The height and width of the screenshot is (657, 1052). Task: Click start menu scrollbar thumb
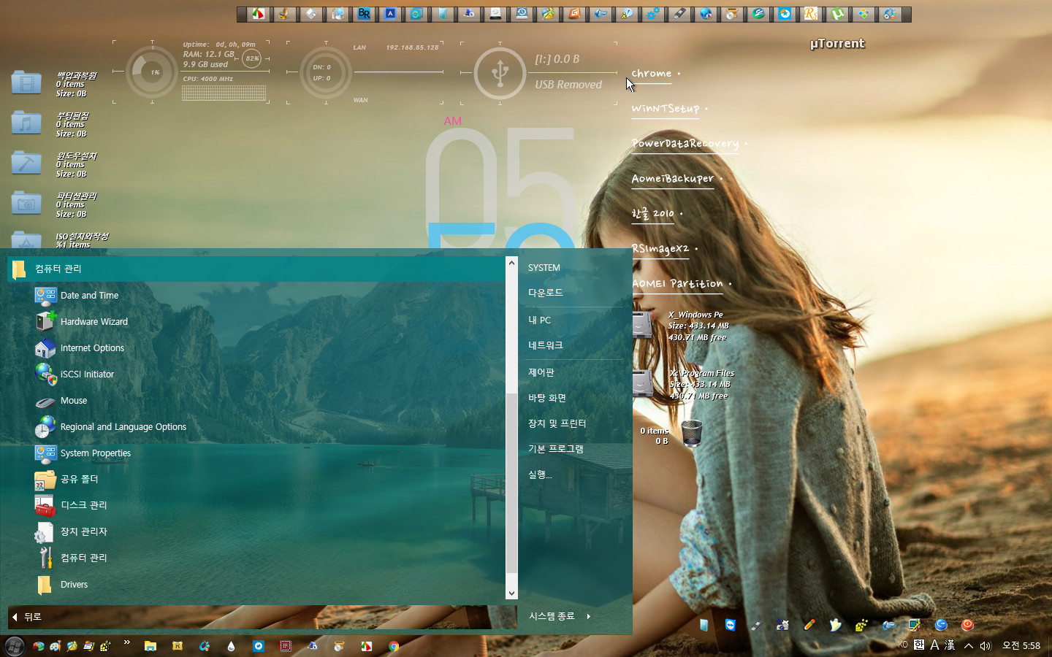511,483
